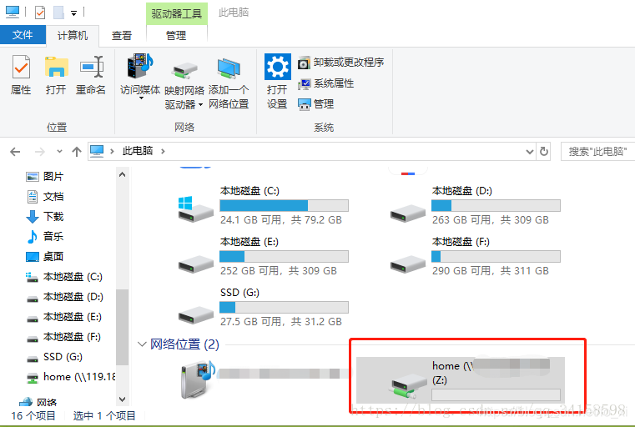Open the 文件 menu tab
The height and width of the screenshot is (427, 635).
pyautogui.click(x=23, y=35)
